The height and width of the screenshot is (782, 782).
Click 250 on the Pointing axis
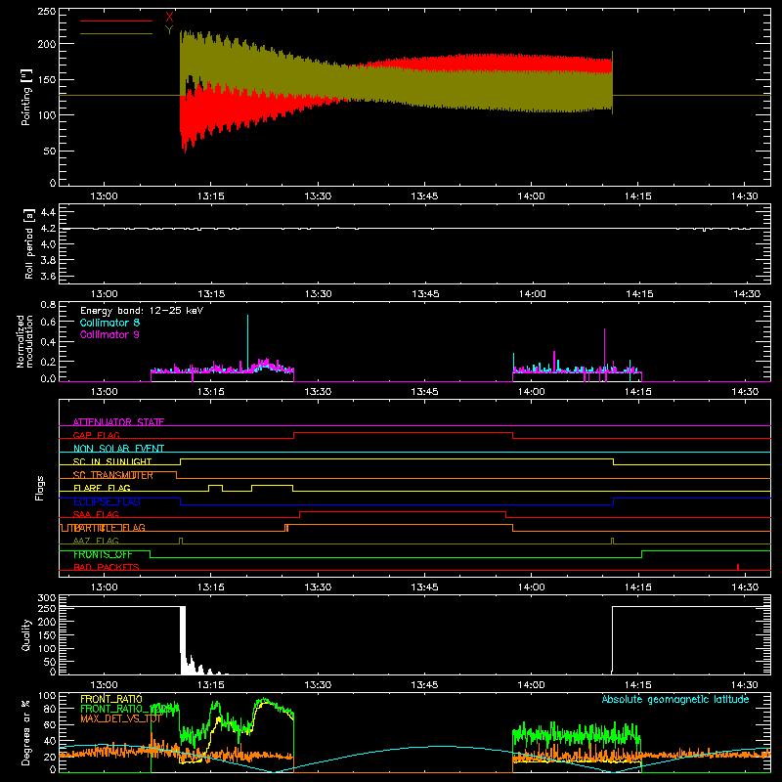(x=47, y=12)
